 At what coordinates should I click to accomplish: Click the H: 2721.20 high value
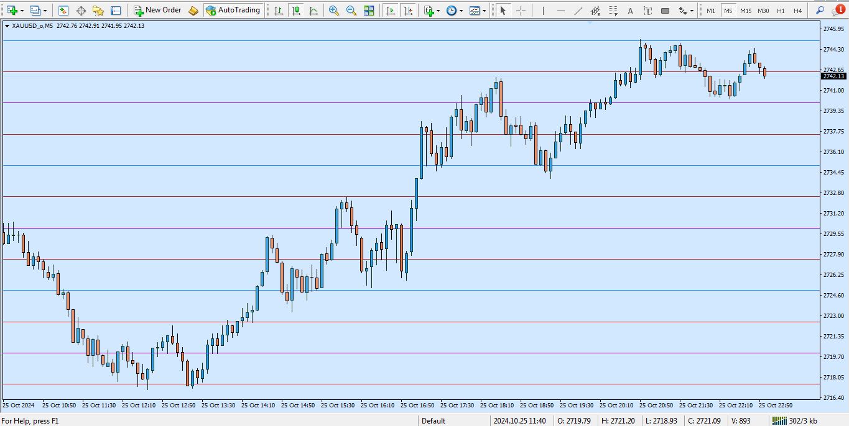[617, 421]
